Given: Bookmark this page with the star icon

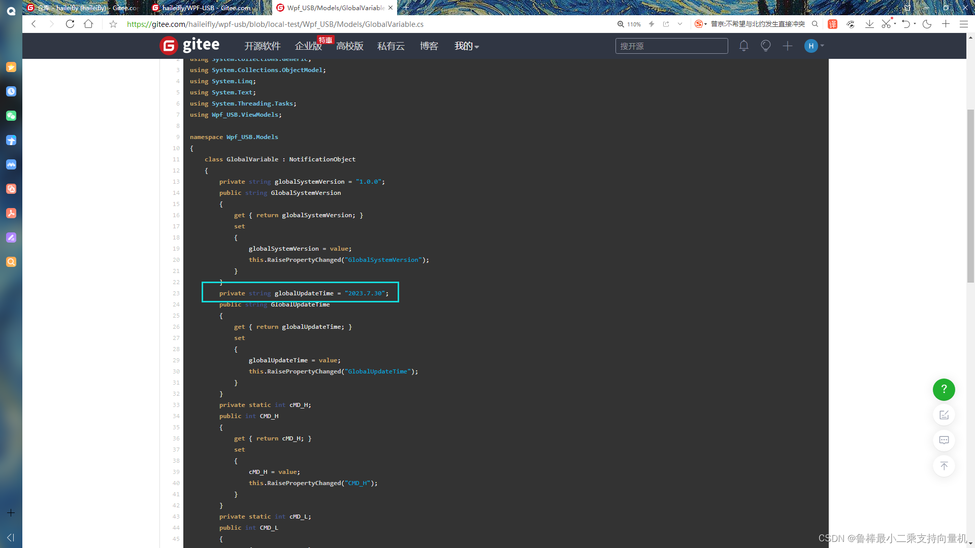Looking at the screenshot, I should (113, 24).
